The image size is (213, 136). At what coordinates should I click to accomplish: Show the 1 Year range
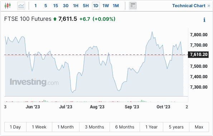(151, 127)
